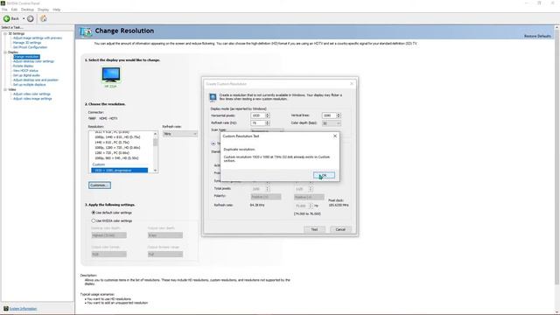Collapse the Video tree node

click(5, 89)
